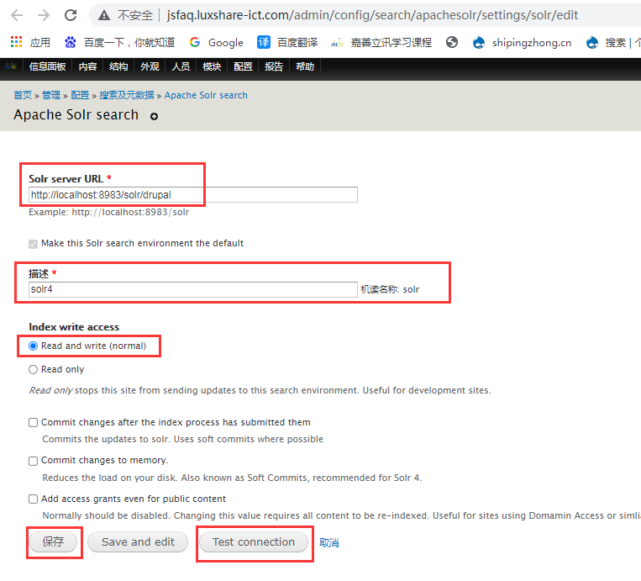This screenshot has height=581, width=641.
Task: Enable Add access grants for public content
Action: pyautogui.click(x=33, y=499)
